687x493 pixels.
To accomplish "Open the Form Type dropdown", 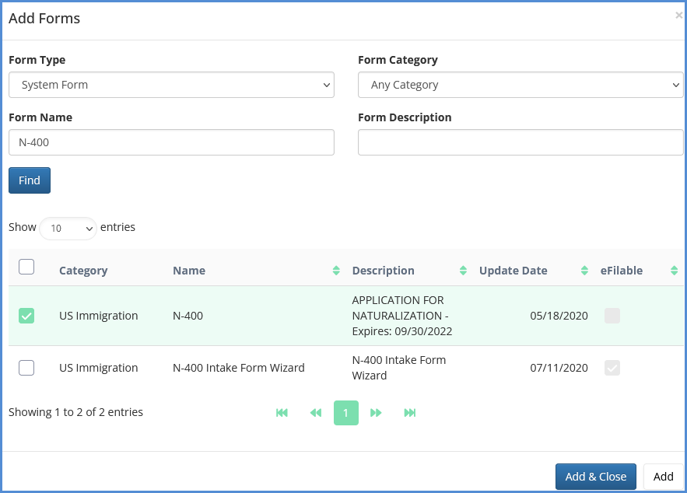I will pyautogui.click(x=171, y=85).
